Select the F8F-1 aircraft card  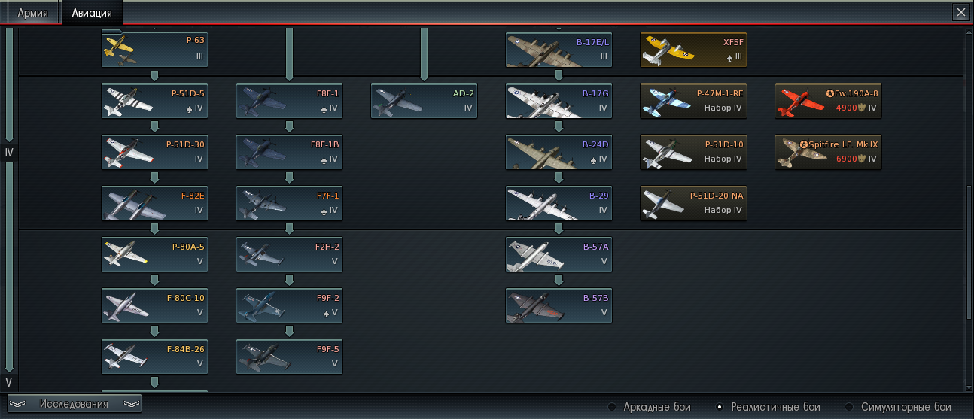(289, 101)
